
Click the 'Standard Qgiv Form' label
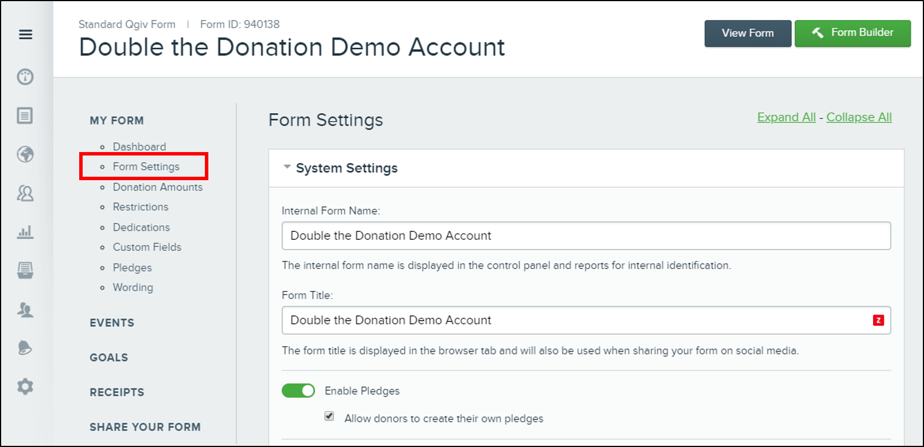click(127, 24)
